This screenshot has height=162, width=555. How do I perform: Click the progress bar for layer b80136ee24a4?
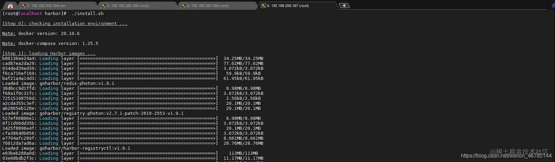(x=148, y=58)
